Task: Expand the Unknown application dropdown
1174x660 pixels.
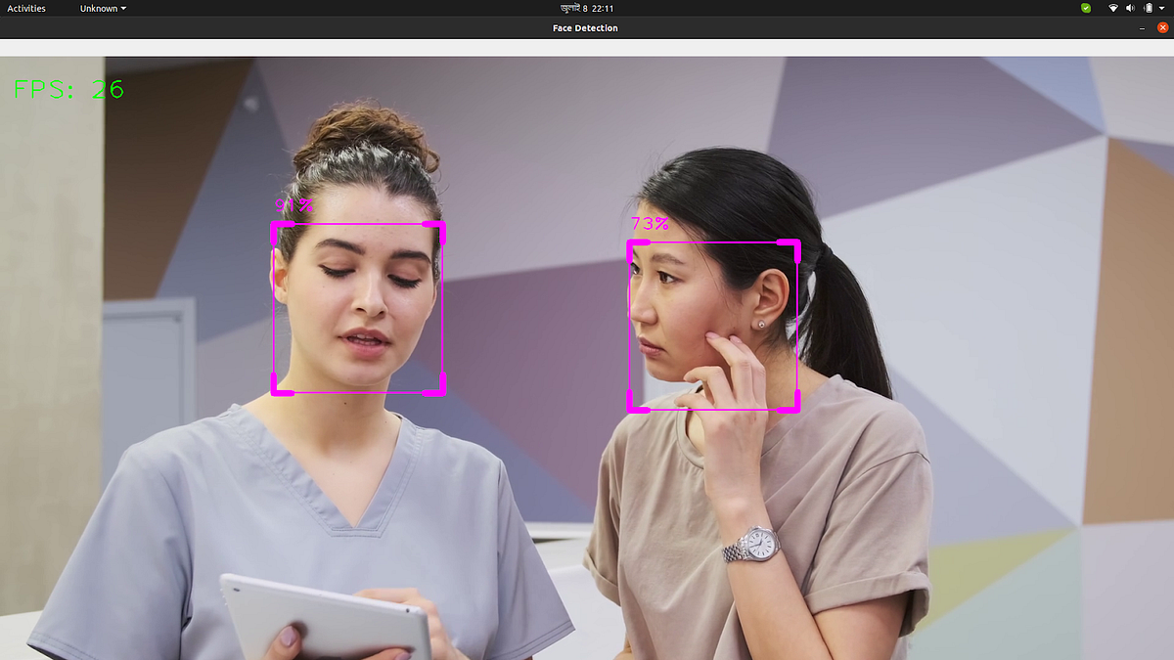Action: [x=101, y=8]
